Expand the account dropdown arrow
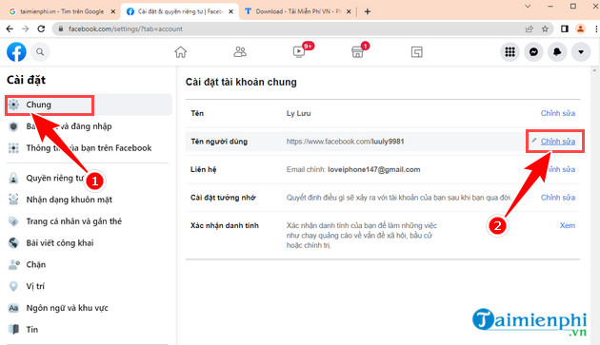The height and width of the screenshot is (345, 600). coord(581,52)
